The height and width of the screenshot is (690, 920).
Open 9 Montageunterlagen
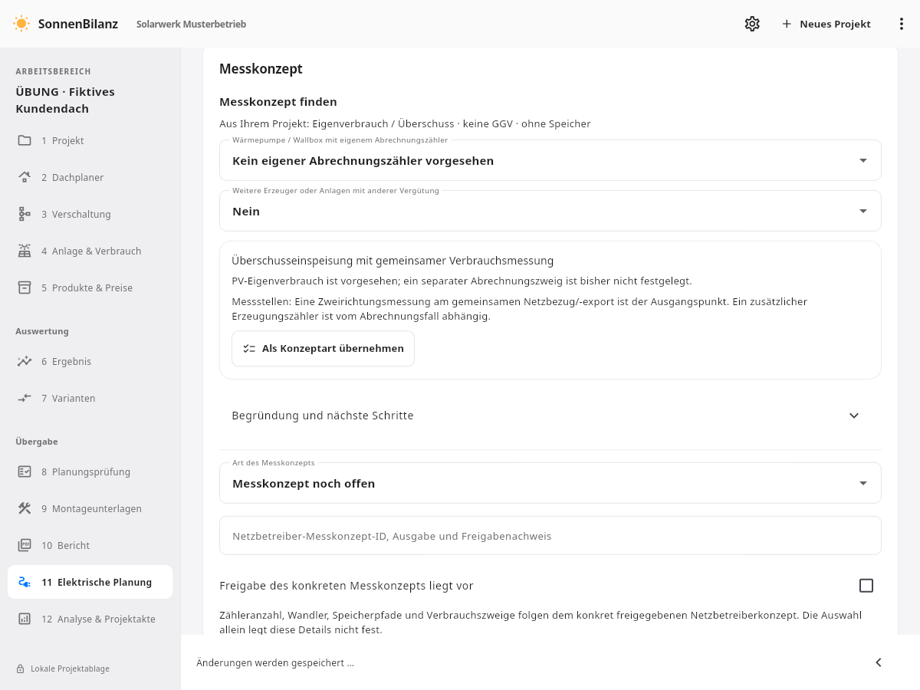coord(90,508)
